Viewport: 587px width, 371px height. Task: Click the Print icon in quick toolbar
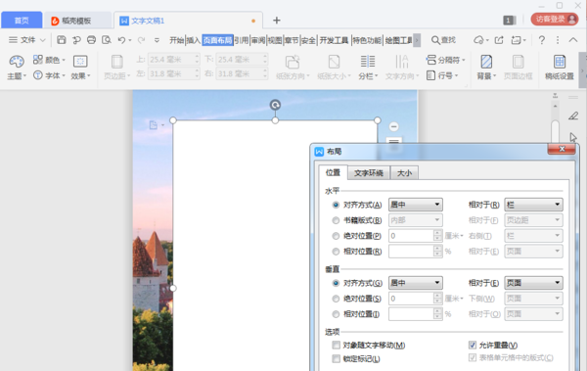point(91,40)
